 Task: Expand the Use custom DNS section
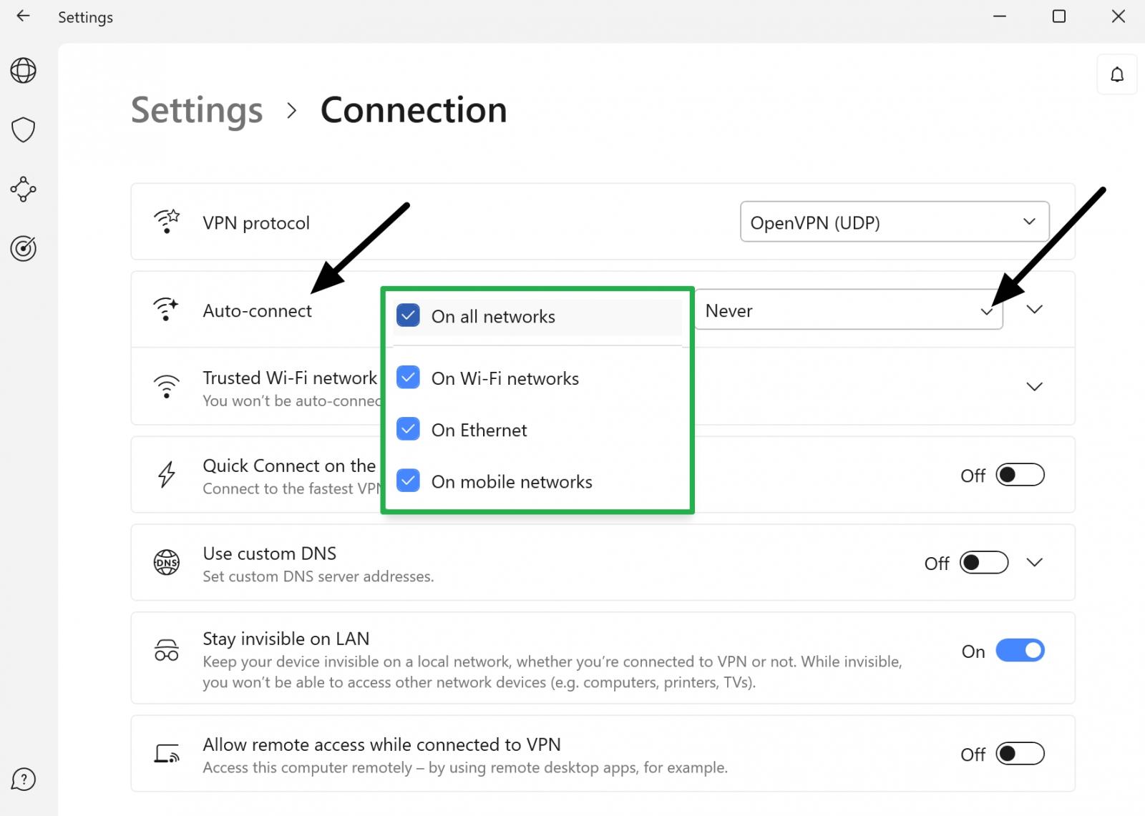pos(1034,562)
